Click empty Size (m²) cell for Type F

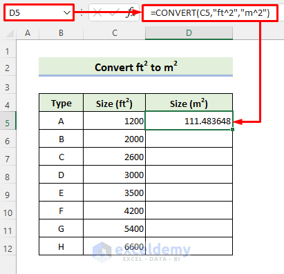(x=189, y=211)
